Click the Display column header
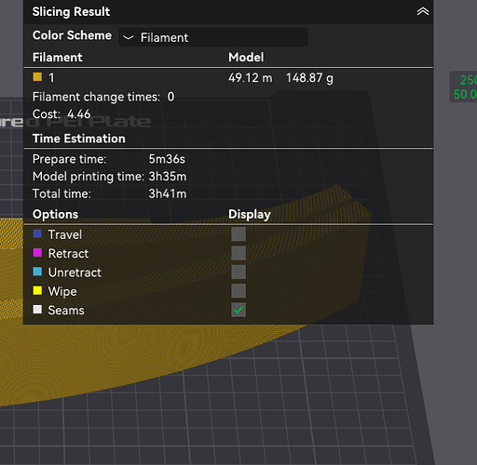The image size is (477, 465). tap(250, 215)
